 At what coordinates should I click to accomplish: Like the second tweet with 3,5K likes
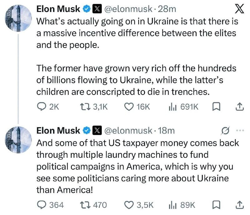[x=139, y=205]
